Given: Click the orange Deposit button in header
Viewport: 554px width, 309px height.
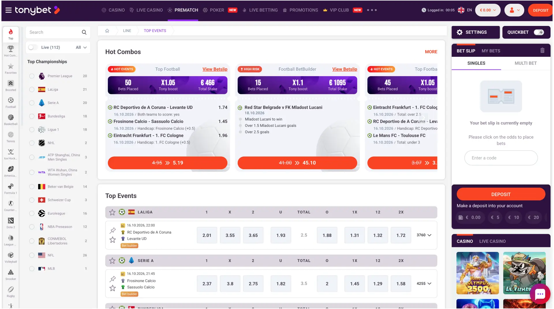Looking at the screenshot, I should tap(540, 10).
